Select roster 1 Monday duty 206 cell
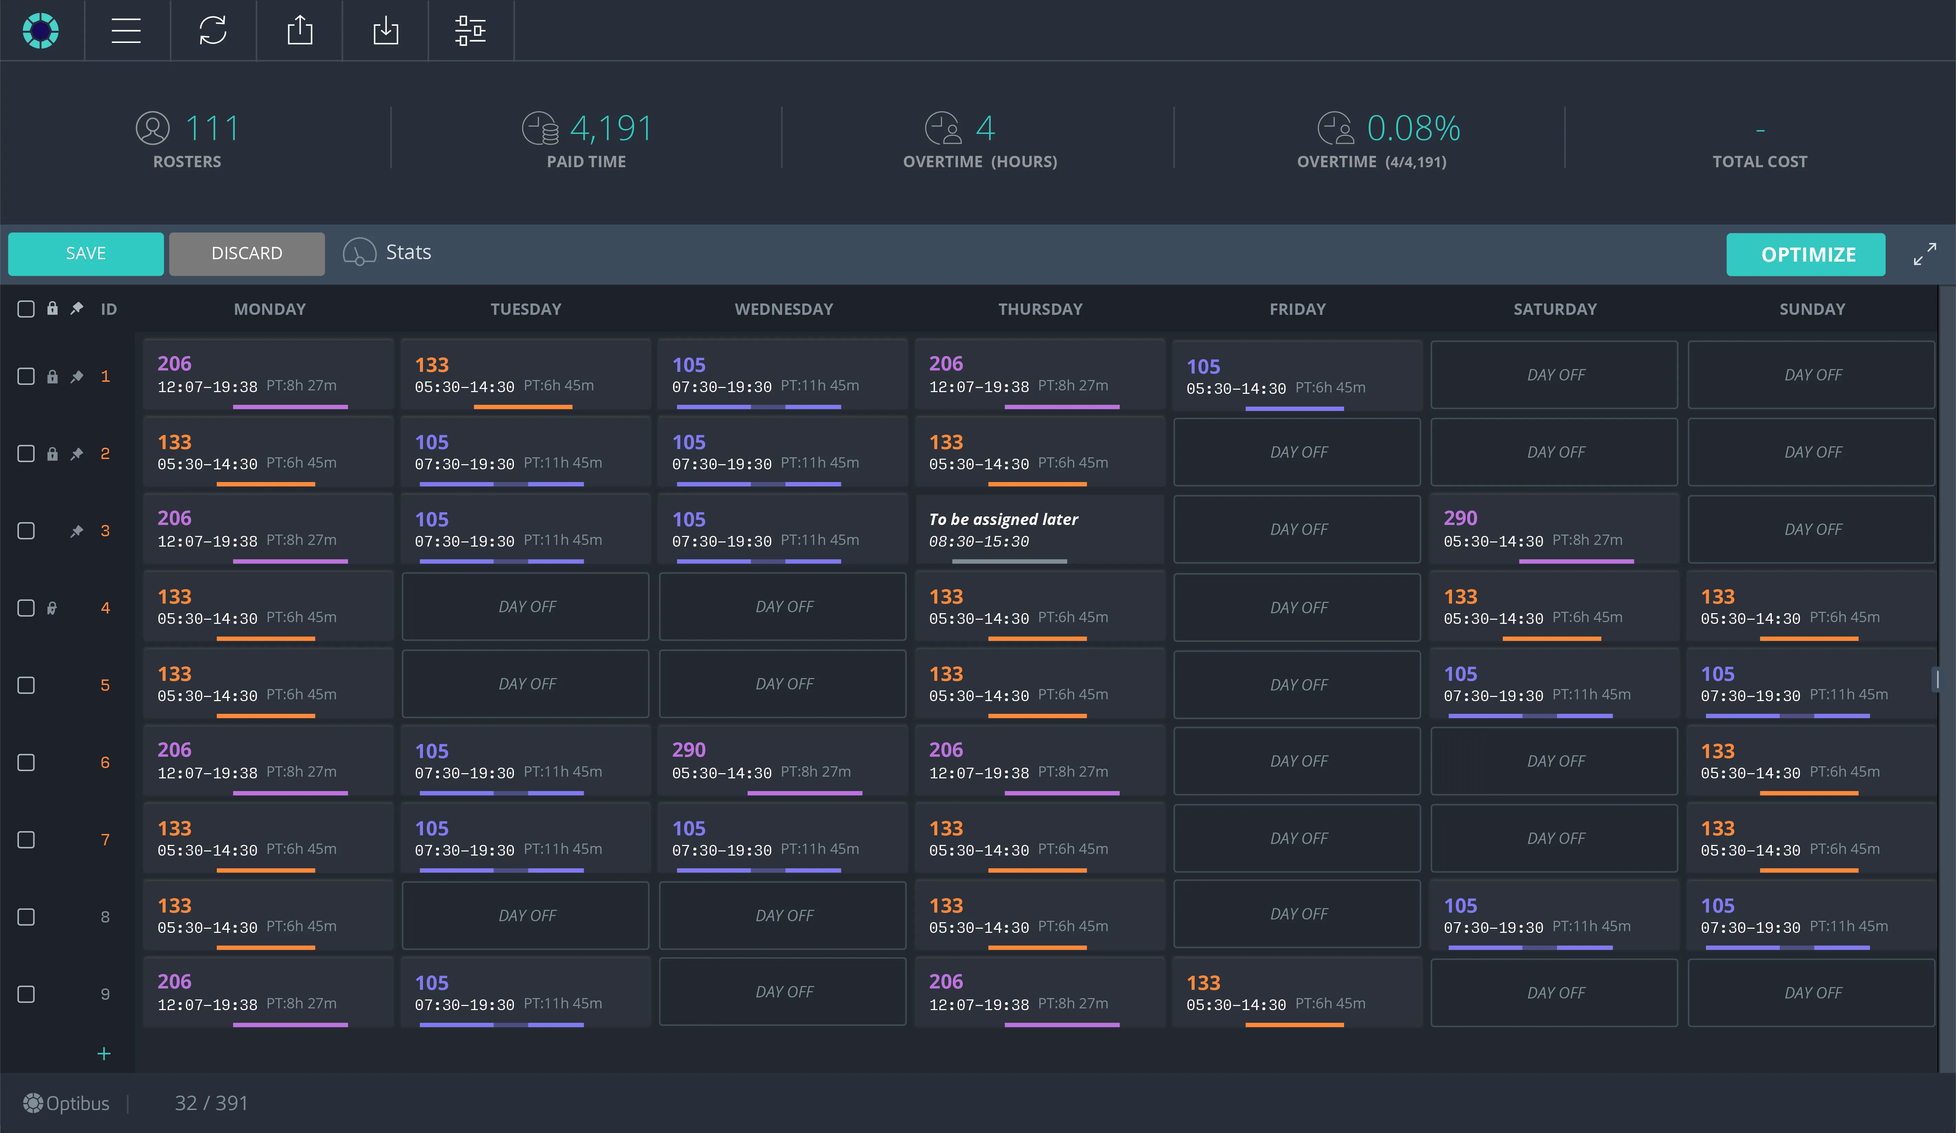1956x1133 pixels. point(269,375)
